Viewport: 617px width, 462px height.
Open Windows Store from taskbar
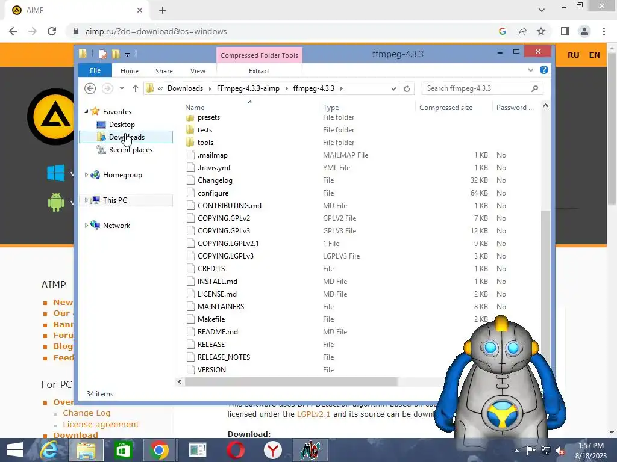coord(123,450)
